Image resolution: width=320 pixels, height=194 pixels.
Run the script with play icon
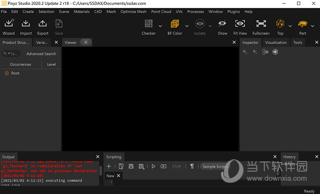point(154,166)
